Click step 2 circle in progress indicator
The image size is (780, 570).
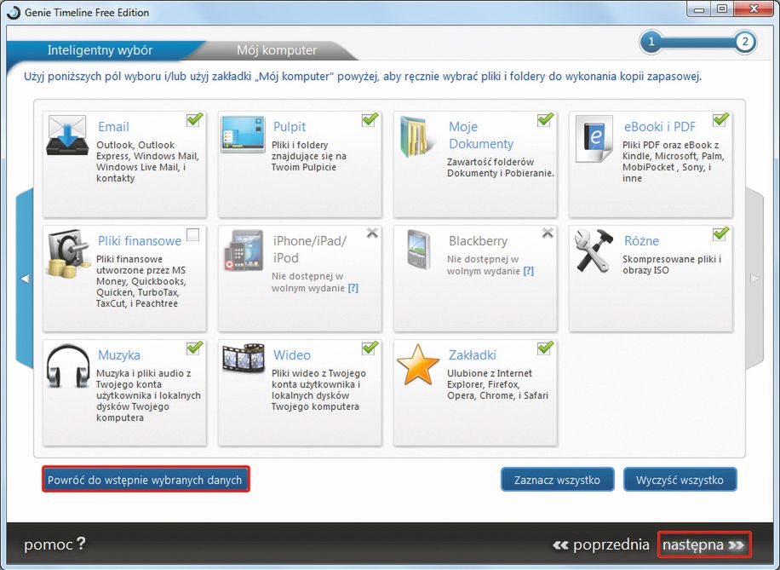[745, 41]
